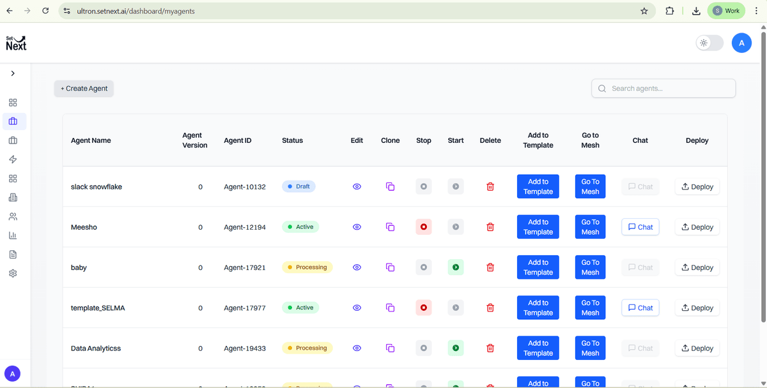This screenshot has width=767, height=388.
Task: Go to Mesh for Data Analyticss
Action: [591, 348]
